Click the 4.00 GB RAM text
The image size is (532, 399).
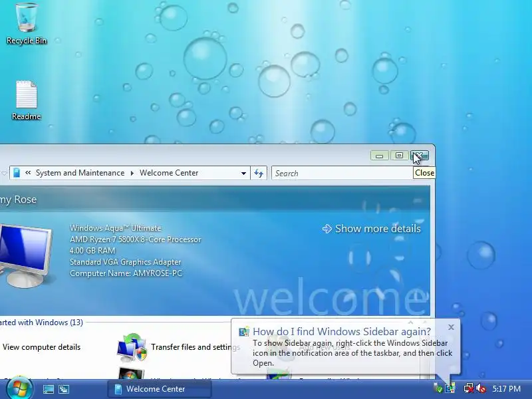click(92, 251)
